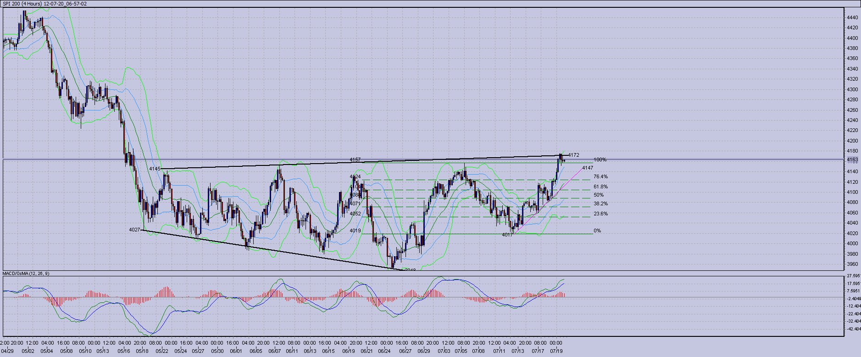This screenshot has width=861, height=357.
Task: Click the 76.4% Fibonacci level label
Action: [600, 176]
